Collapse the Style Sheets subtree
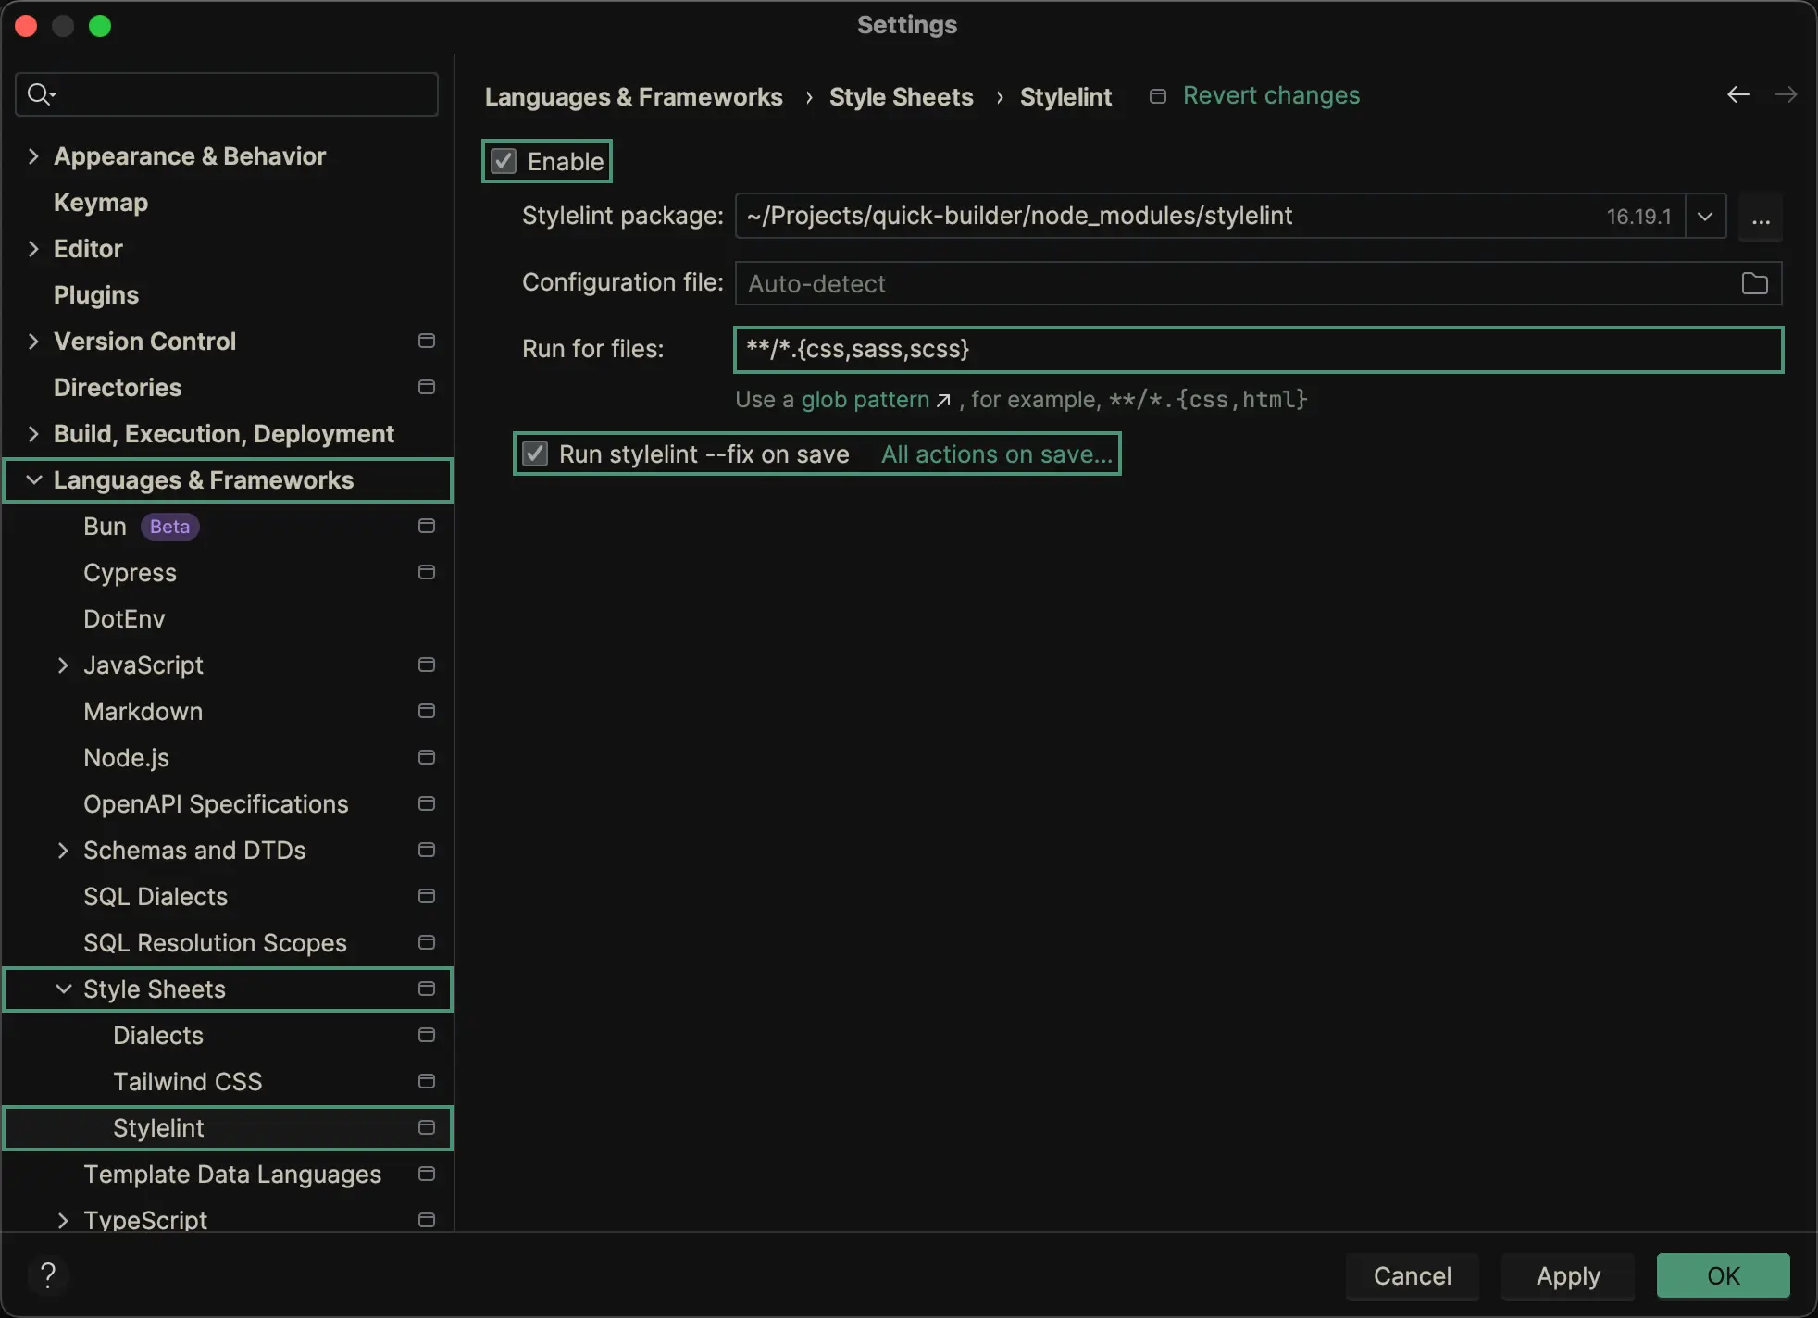The height and width of the screenshot is (1318, 1818). 63,988
